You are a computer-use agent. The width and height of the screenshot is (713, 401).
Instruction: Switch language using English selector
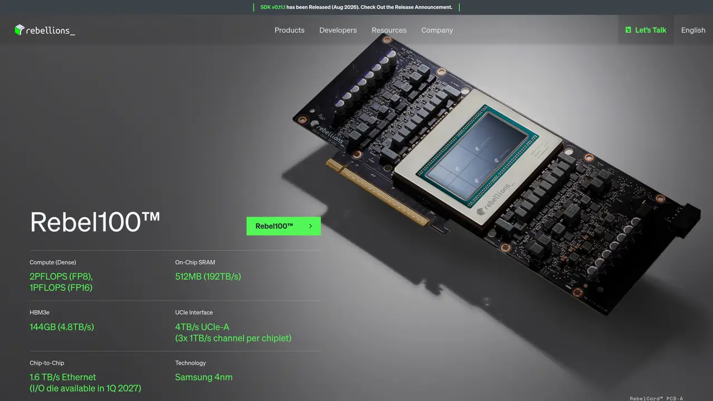point(694,30)
